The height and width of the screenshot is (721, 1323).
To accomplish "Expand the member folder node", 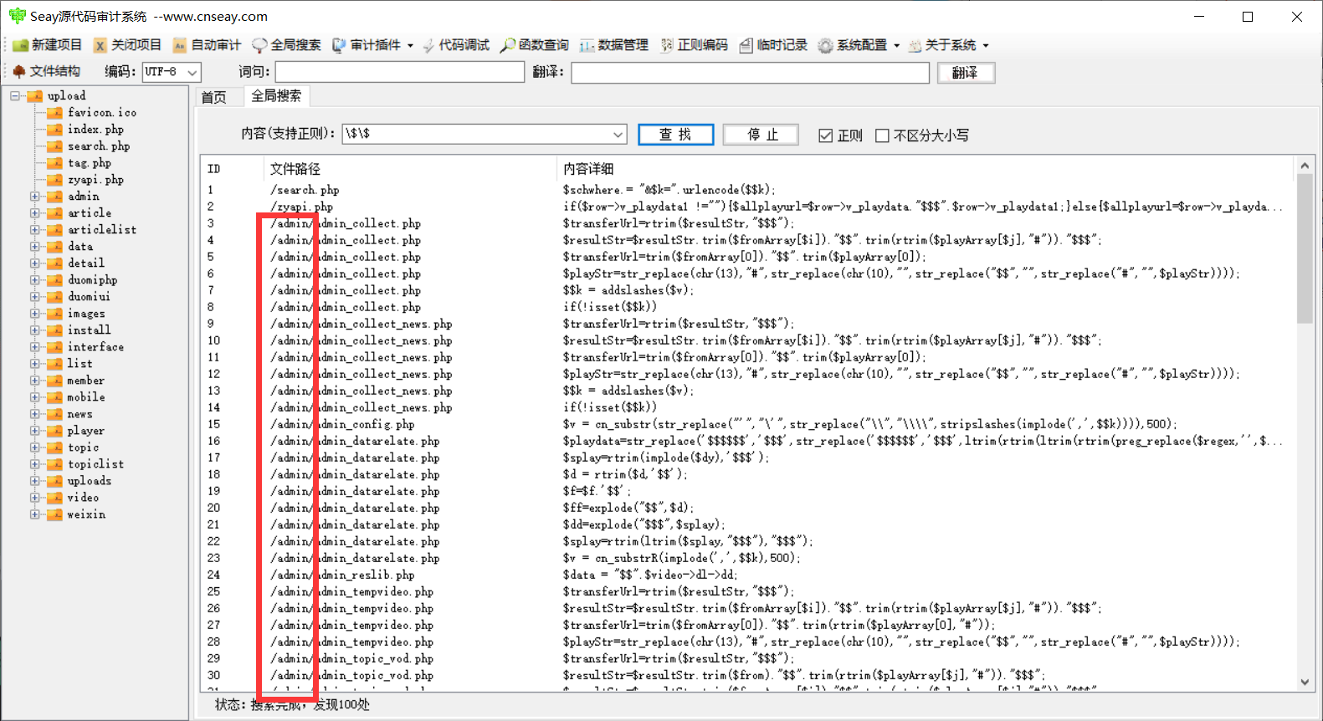I will pos(35,381).
